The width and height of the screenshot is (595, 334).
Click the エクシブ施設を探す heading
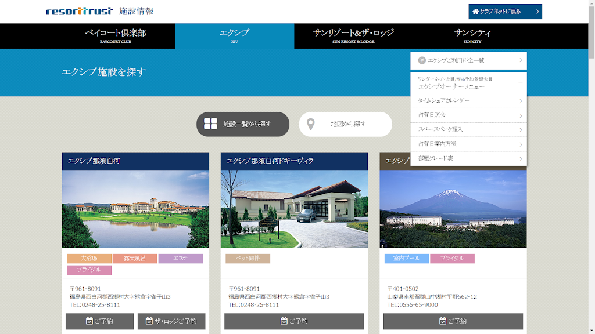point(104,72)
